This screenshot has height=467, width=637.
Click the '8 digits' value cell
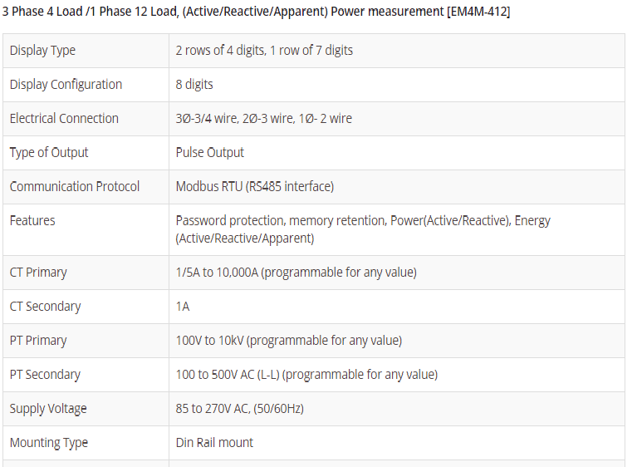(x=194, y=85)
